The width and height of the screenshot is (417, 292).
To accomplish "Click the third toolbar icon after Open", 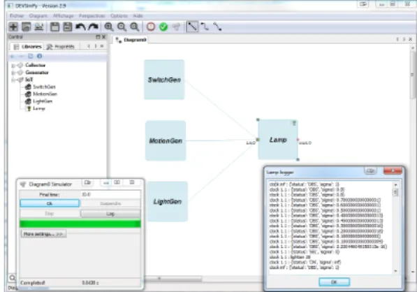I will click(x=39, y=27).
